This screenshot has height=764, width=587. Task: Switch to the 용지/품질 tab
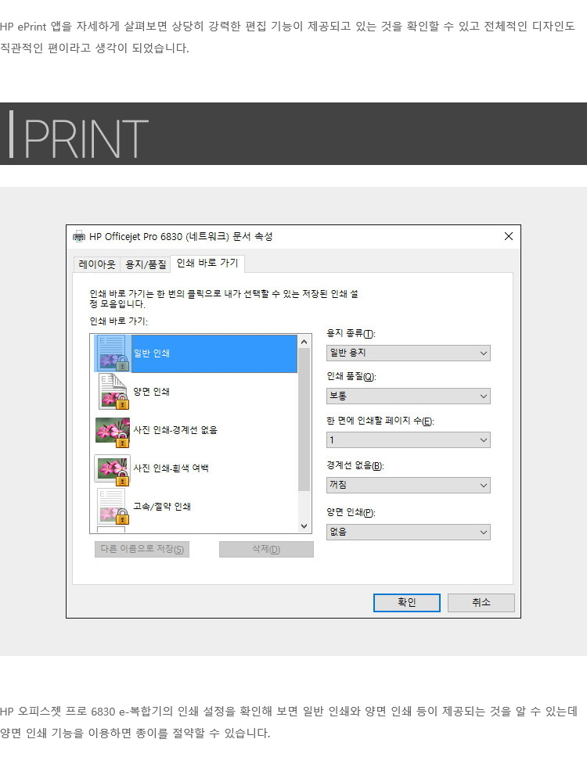[x=146, y=264]
